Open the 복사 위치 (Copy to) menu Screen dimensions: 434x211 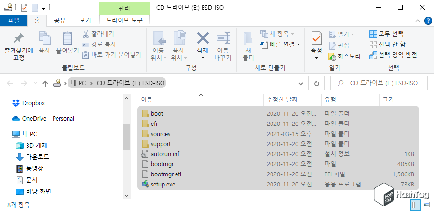(x=179, y=46)
